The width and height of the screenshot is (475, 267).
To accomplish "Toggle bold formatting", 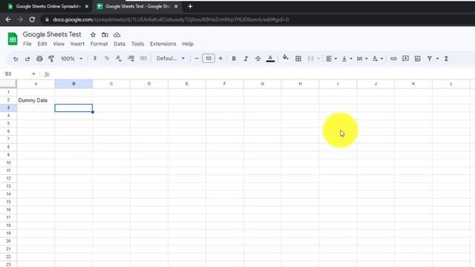I will tap(234, 59).
